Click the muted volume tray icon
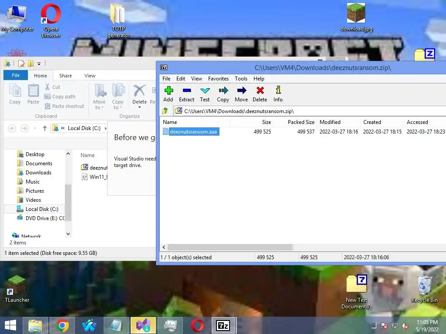The width and height of the screenshot is (446, 334). pyautogui.click(x=405, y=326)
